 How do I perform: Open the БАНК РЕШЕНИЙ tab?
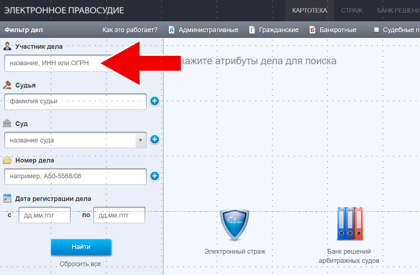click(398, 10)
